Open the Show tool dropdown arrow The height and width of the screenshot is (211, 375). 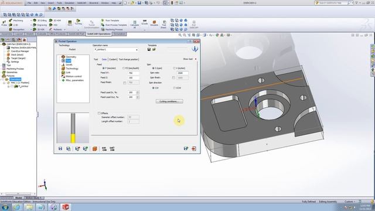[196, 59]
